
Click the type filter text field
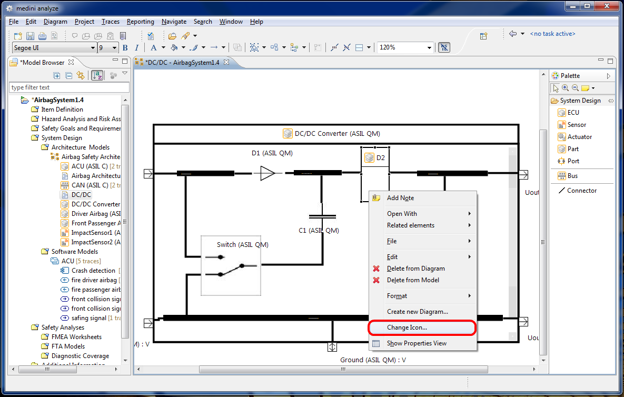point(69,87)
